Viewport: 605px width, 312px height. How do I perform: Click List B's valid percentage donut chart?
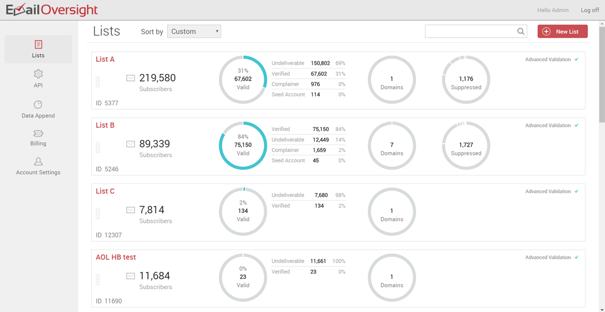[x=243, y=145]
